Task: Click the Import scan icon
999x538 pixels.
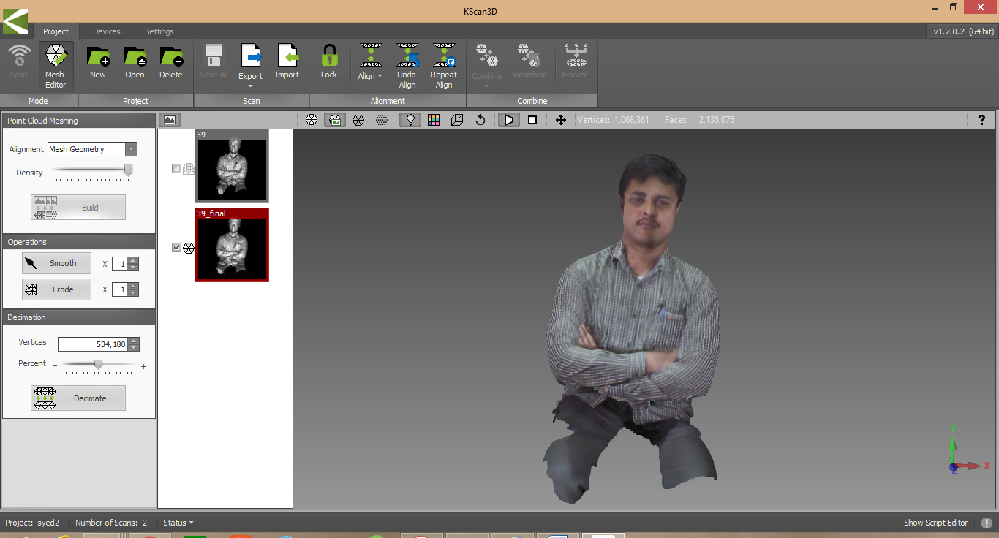Action: coord(287,62)
